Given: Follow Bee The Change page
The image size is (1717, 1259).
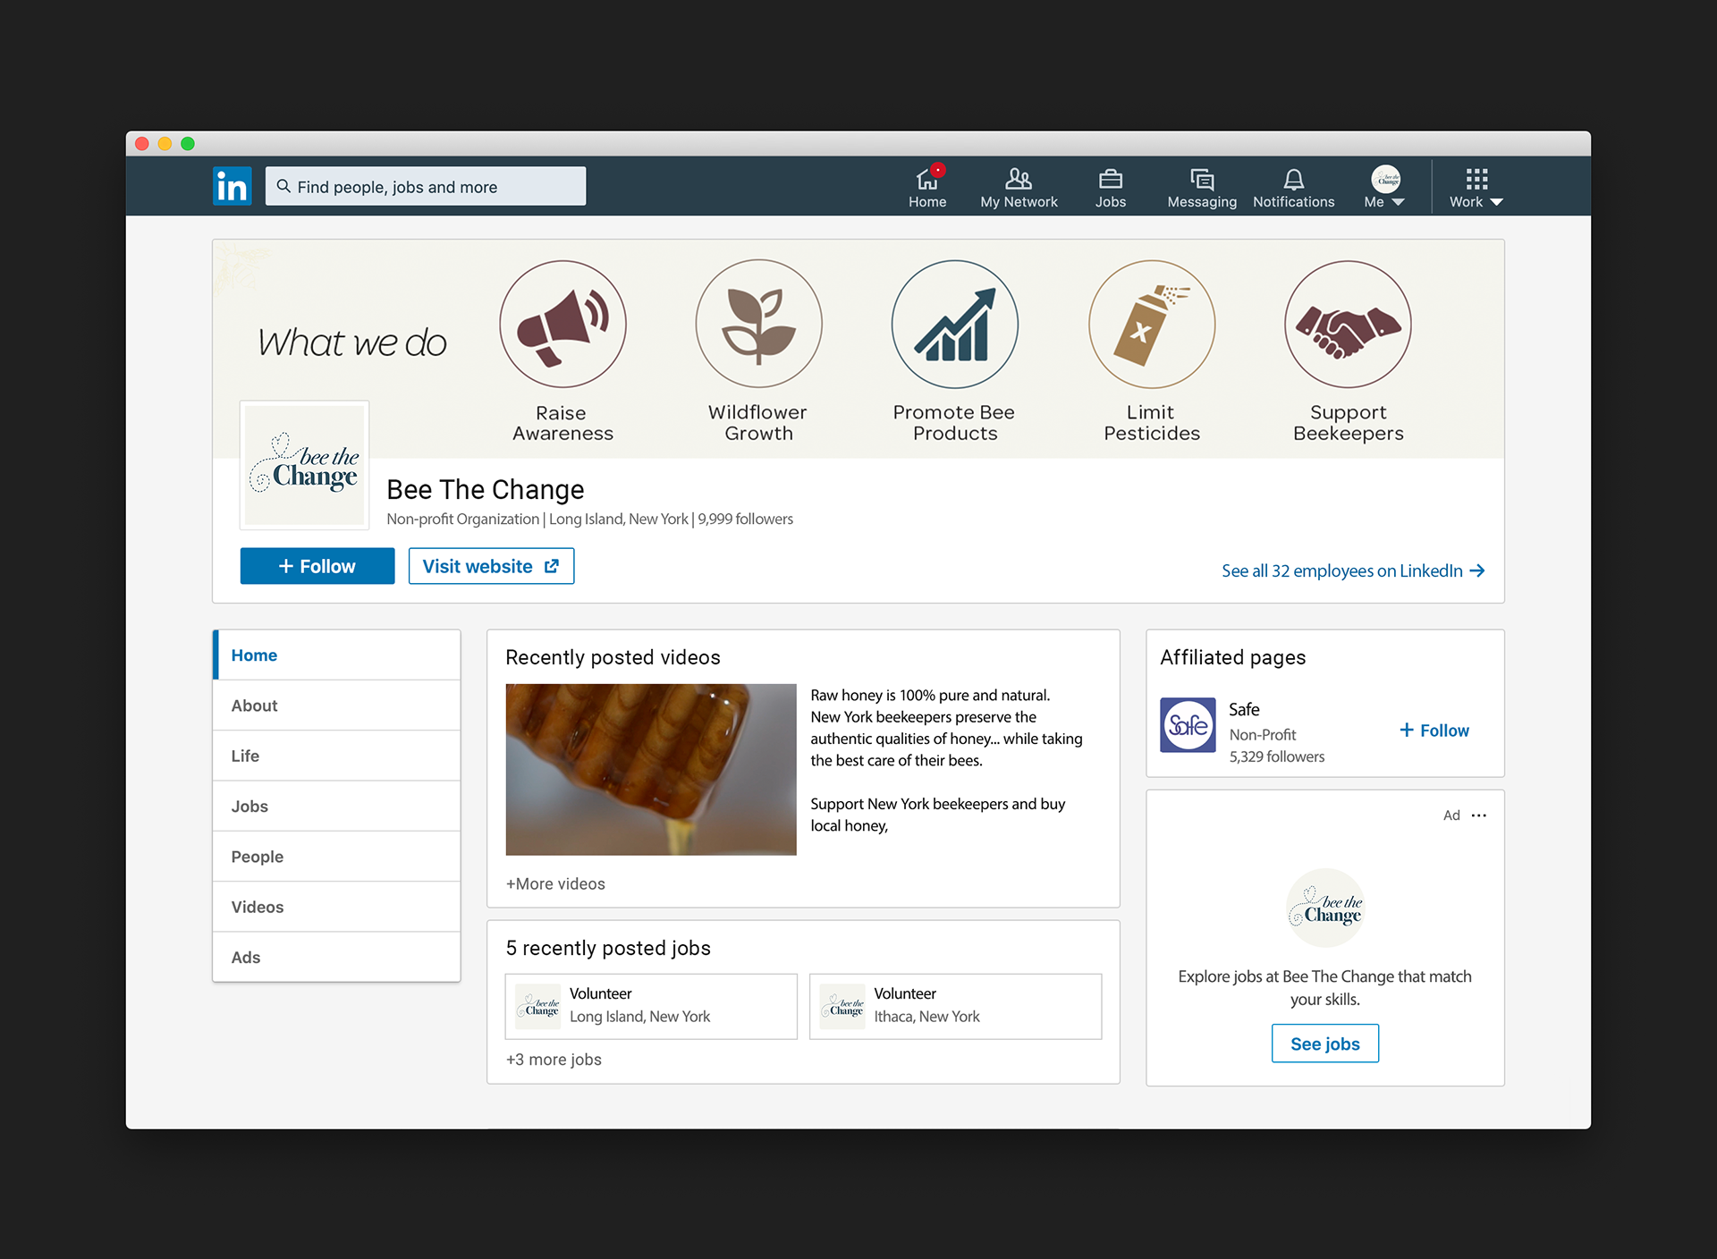Looking at the screenshot, I should coord(317,566).
